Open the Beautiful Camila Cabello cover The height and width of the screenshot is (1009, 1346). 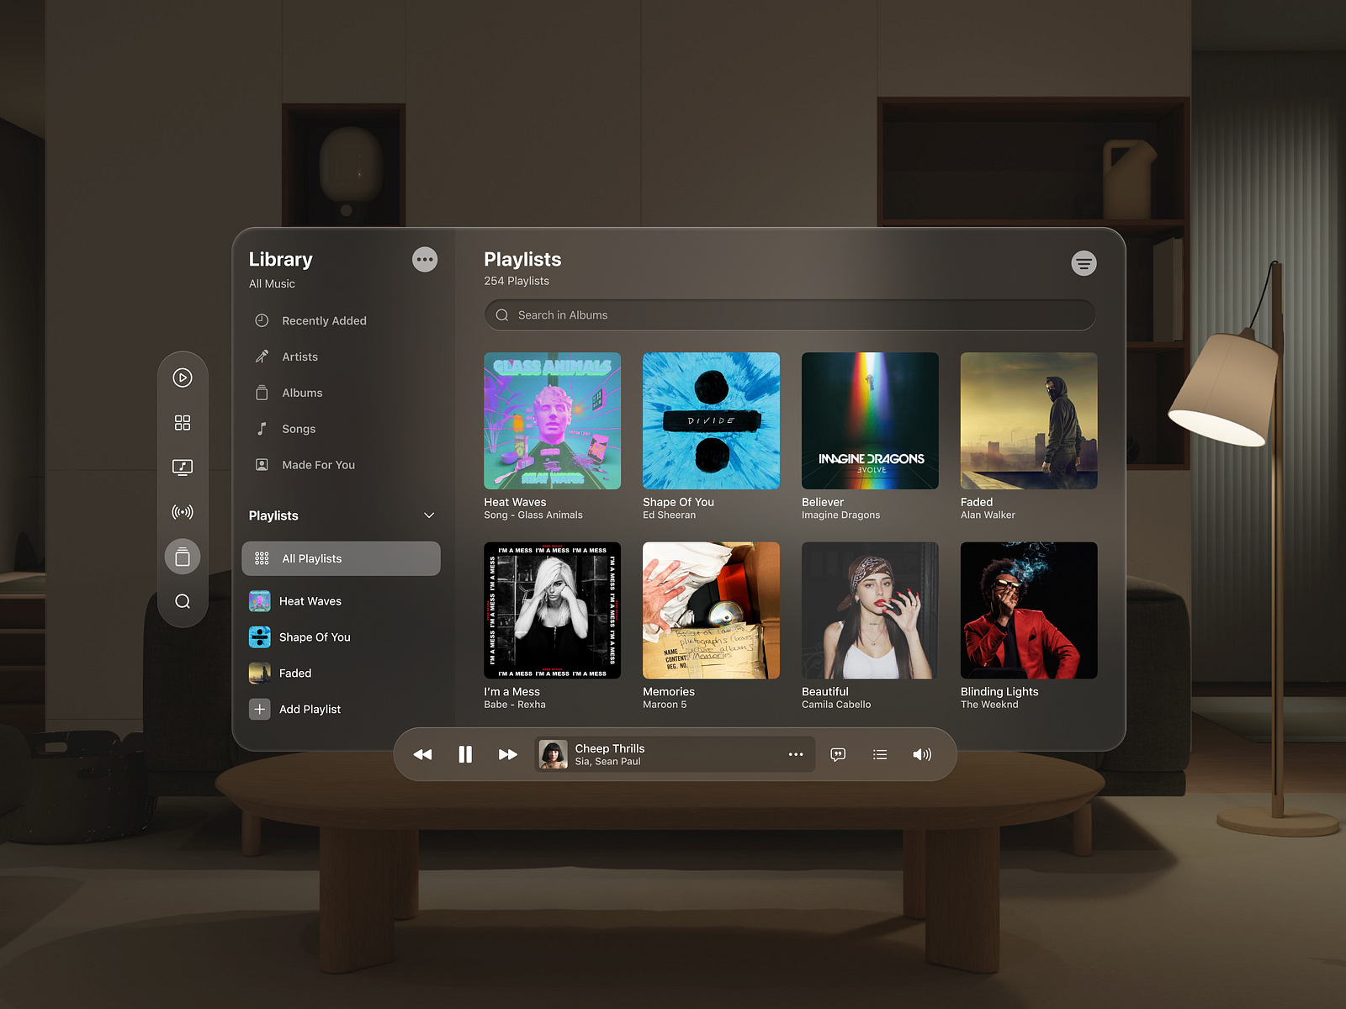(x=870, y=610)
